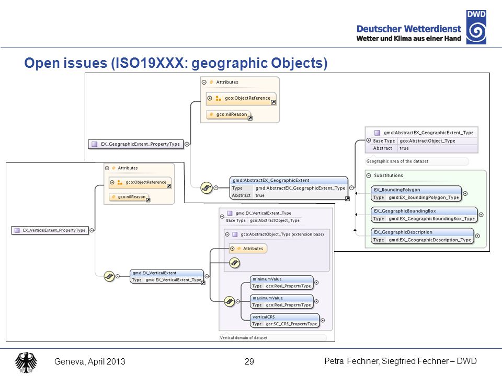Collapse EX_GeographicExtent_PropertyType node
The image size is (502, 376).
tap(187, 144)
